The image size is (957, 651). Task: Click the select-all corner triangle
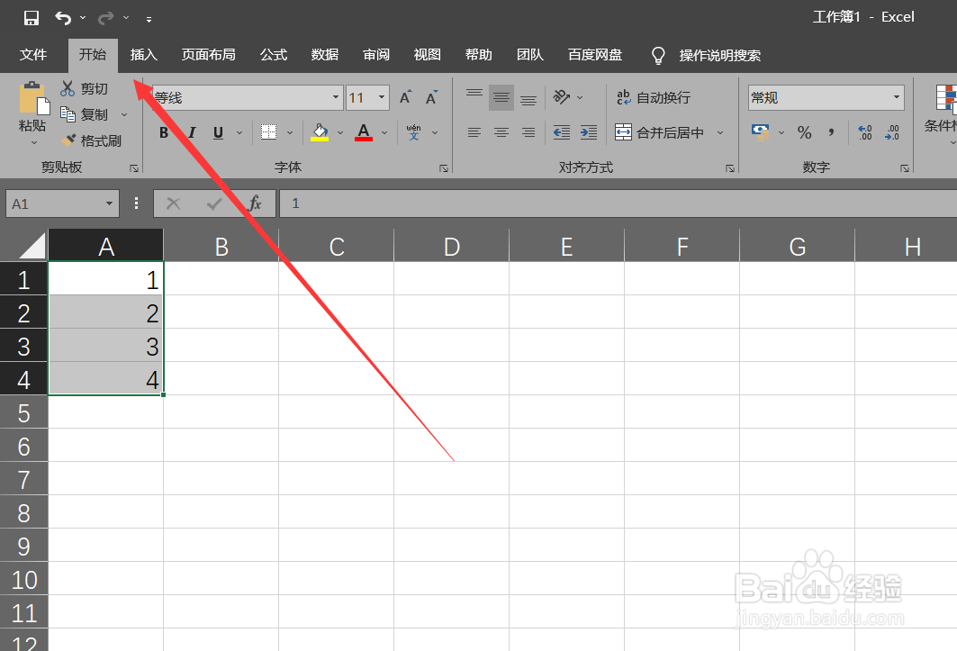[x=31, y=246]
